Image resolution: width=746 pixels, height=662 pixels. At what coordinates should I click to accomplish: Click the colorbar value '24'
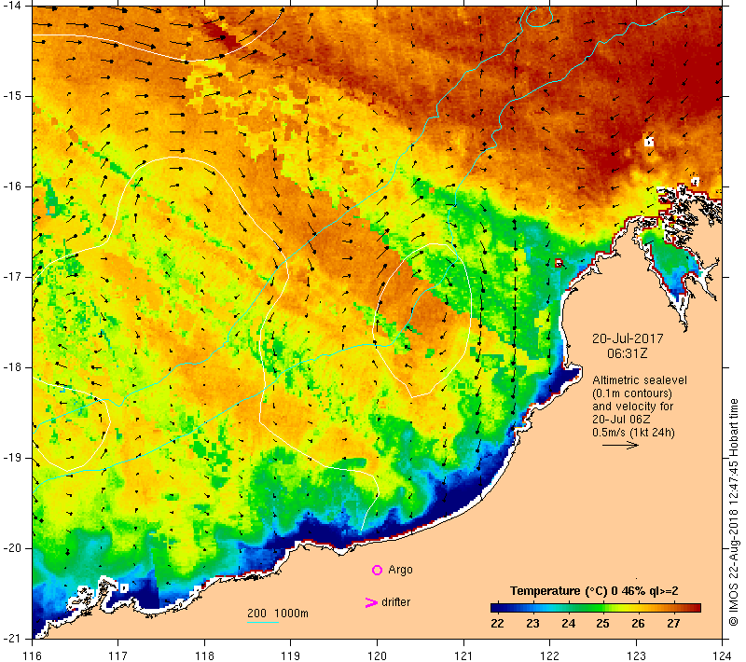click(x=568, y=624)
